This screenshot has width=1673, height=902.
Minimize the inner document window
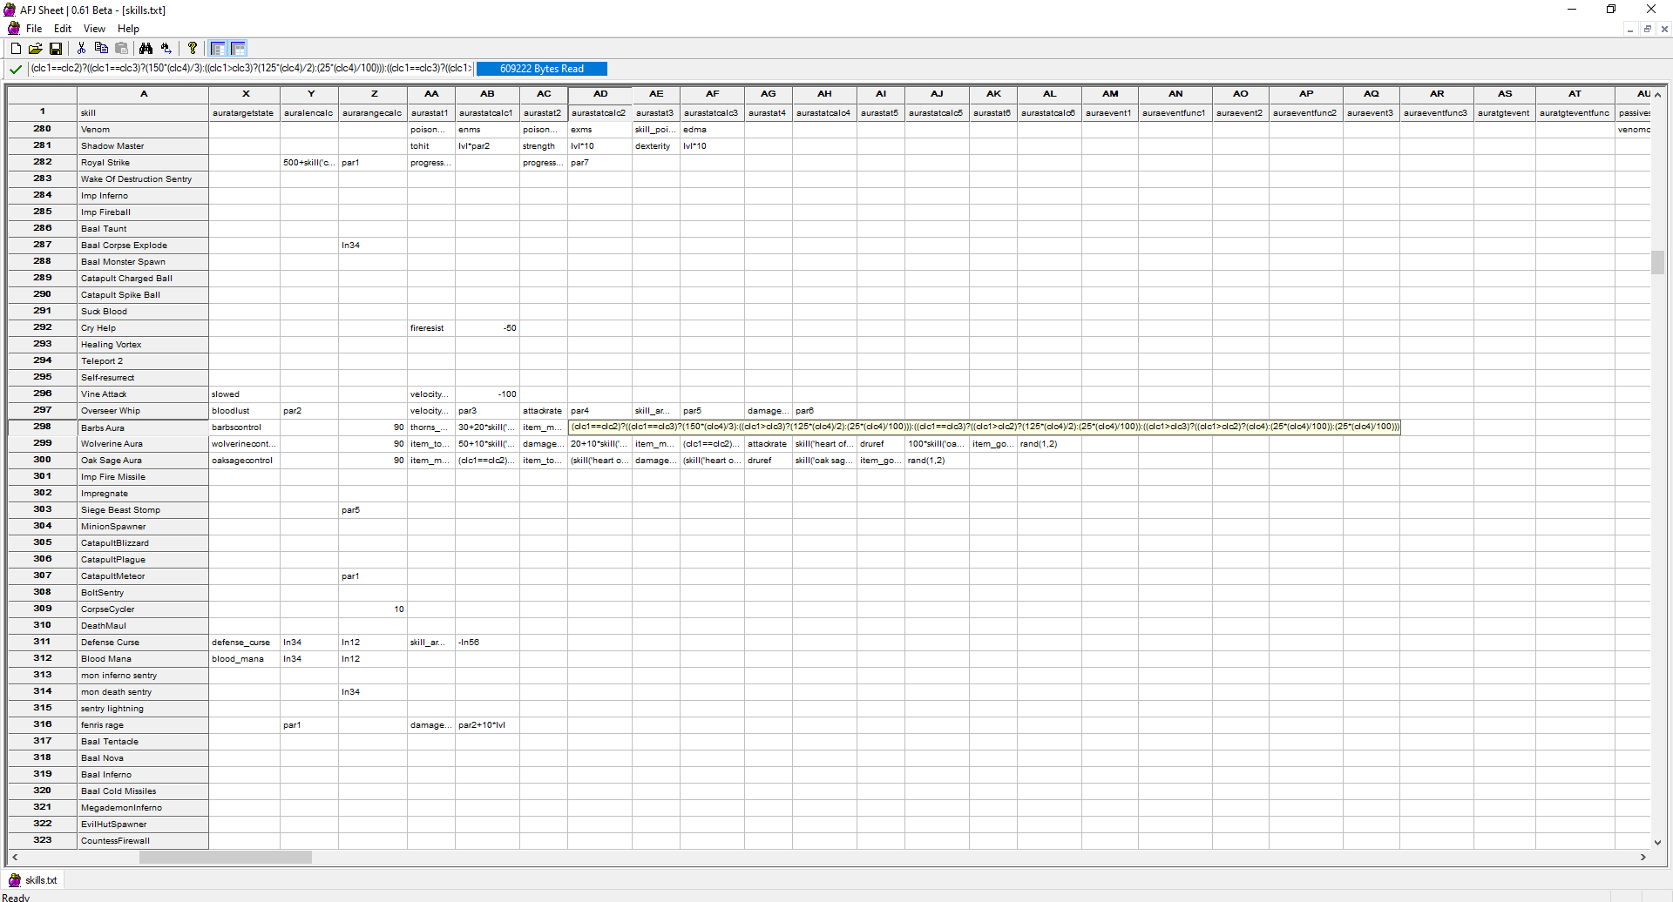tap(1629, 29)
